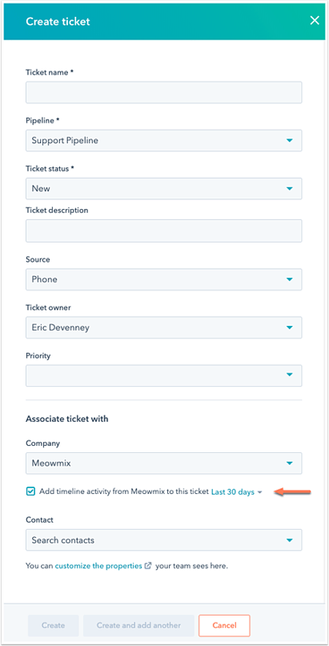
Task: Click the Ticket owner caret arrow
Action: tap(290, 327)
